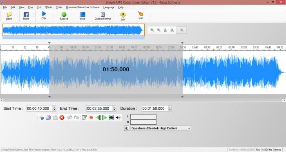Increase End Time with stepper arrow
The width and height of the screenshot is (286, 152).
tap(114, 107)
